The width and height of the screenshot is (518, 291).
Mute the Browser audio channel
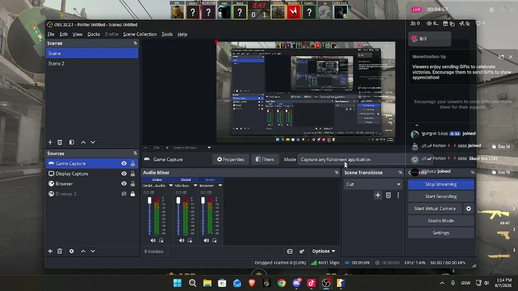206,240
